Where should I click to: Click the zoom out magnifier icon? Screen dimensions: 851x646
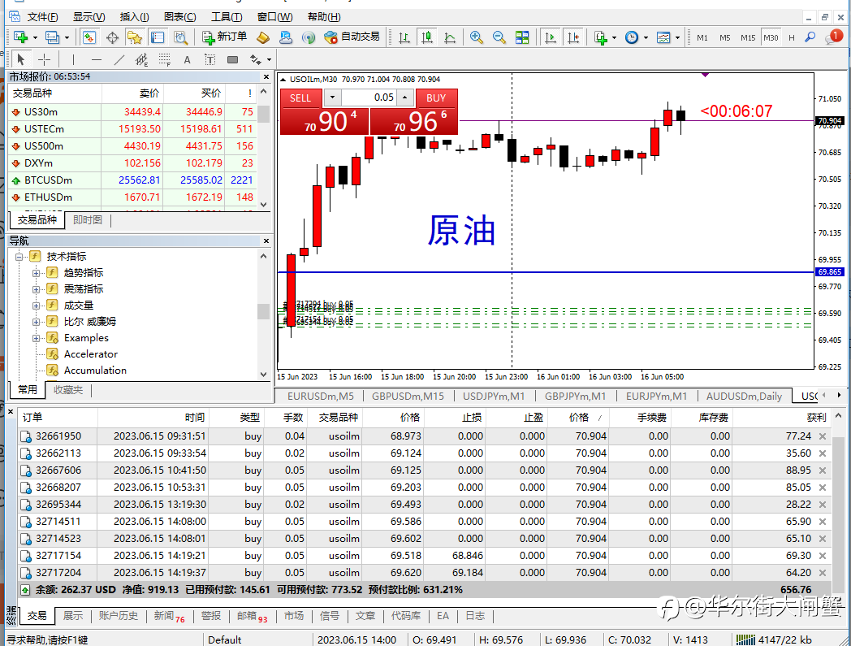(x=499, y=37)
